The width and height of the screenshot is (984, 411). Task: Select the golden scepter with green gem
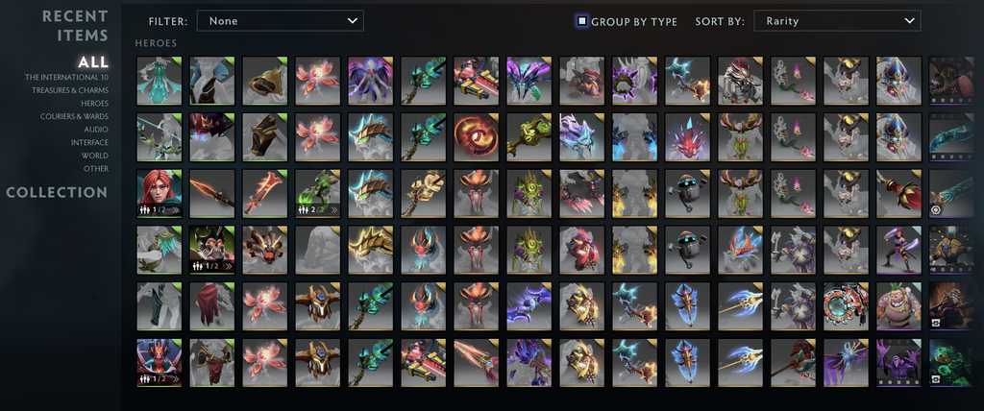pos(529,136)
